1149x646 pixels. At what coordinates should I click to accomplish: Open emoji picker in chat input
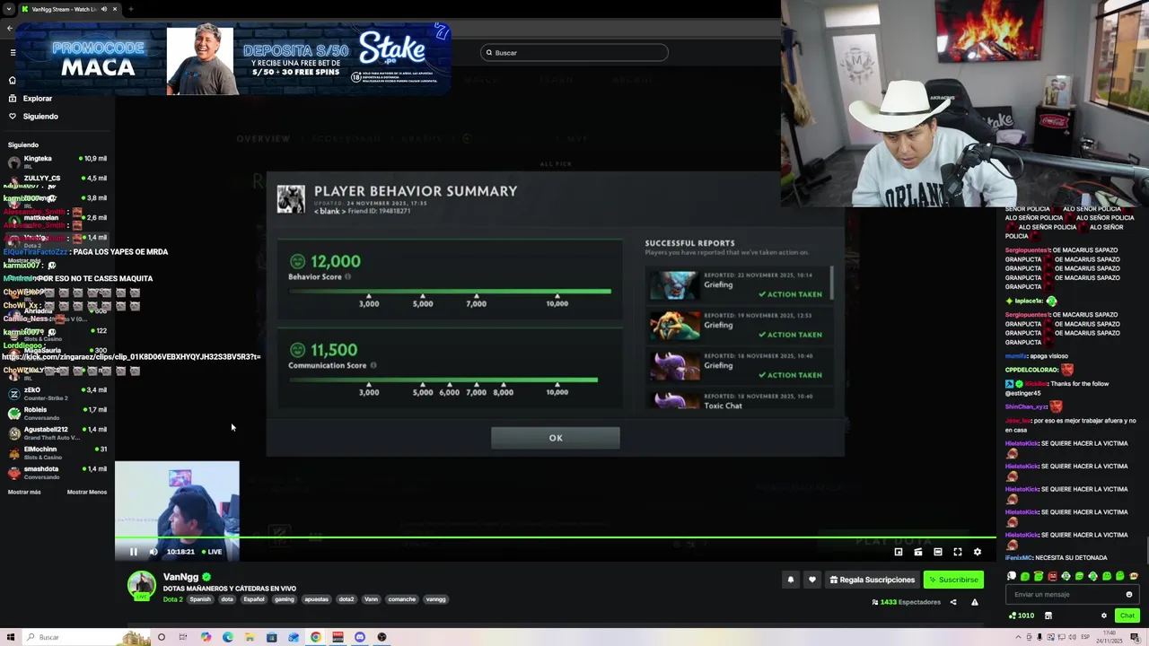click(1129, 594)
